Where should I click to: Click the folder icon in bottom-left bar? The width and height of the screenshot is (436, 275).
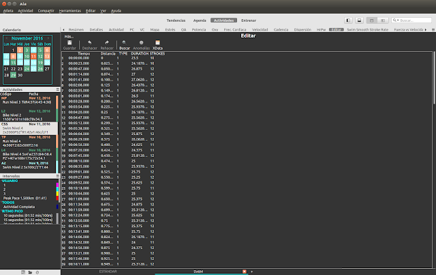click(x=30, y=272)
